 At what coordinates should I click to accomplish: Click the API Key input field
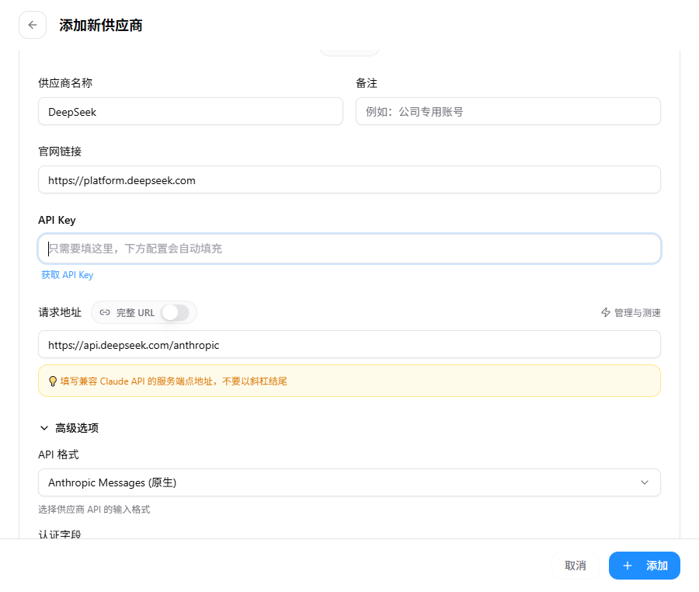click(349, 249)
